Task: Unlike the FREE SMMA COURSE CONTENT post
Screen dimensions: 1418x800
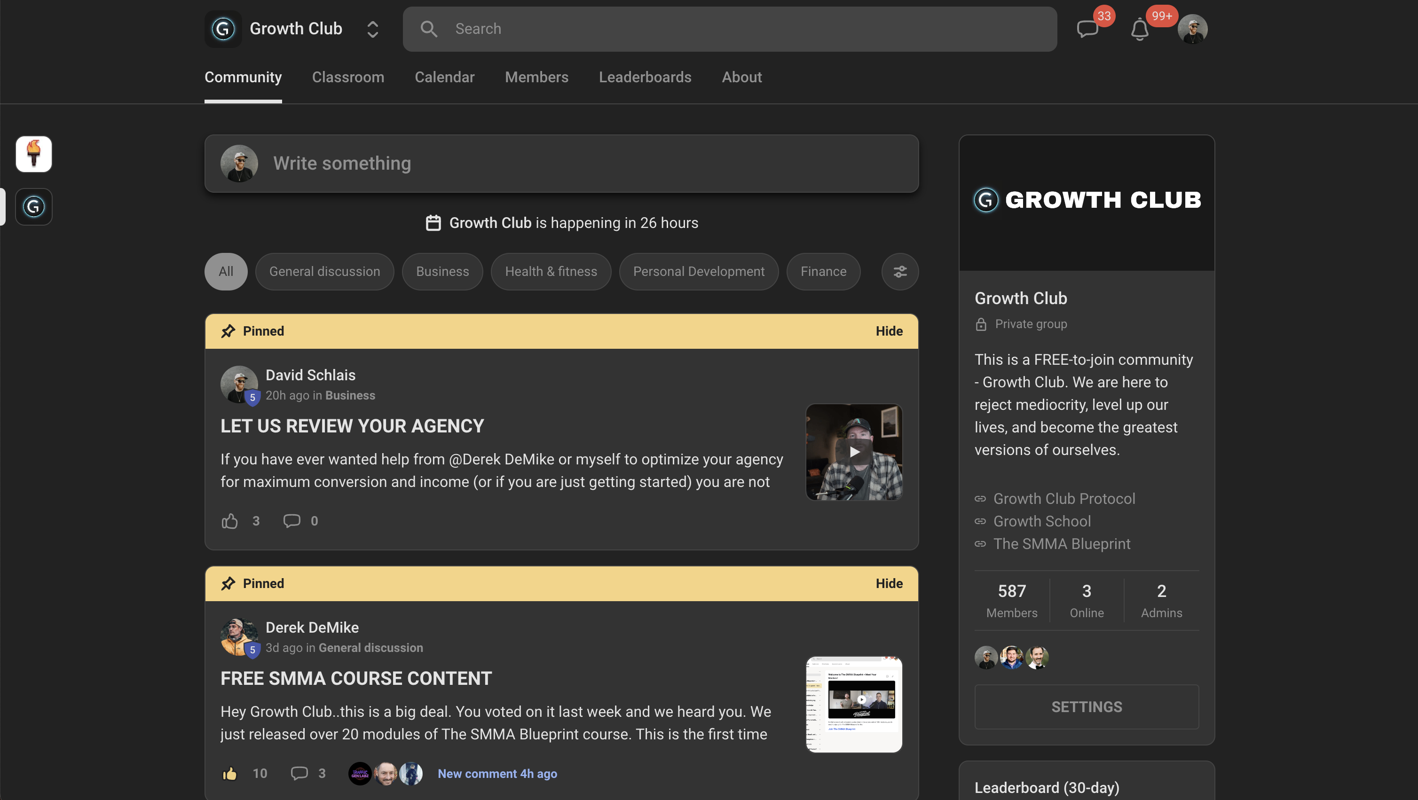Action: click(x=229, y=774)
